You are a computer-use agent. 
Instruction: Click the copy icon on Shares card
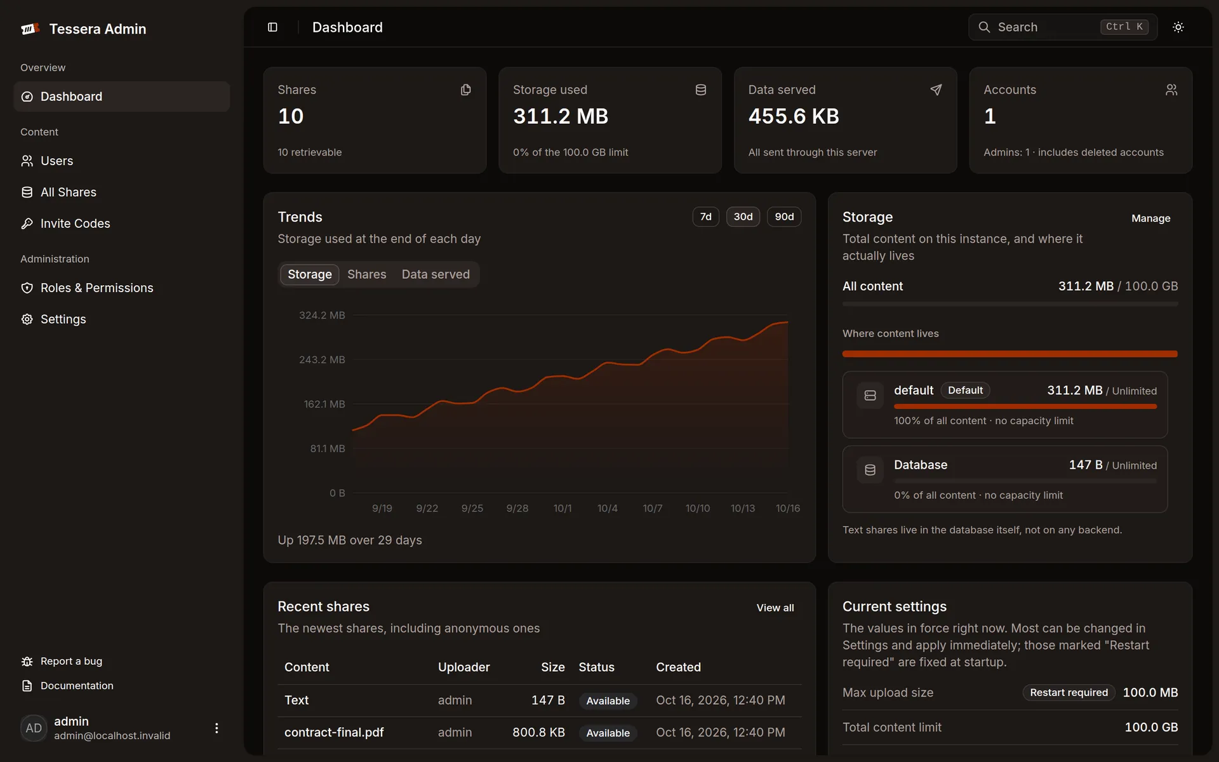coord(465,90)
